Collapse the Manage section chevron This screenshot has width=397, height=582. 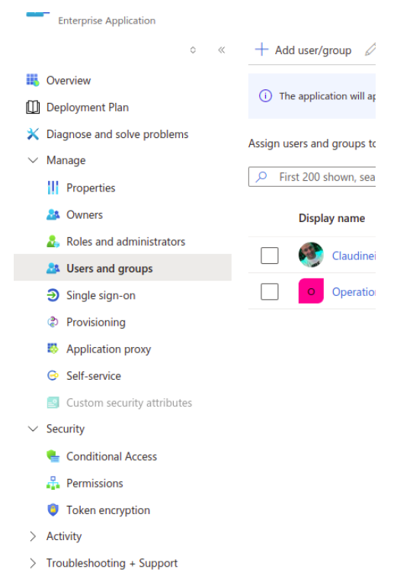[33, 160]
